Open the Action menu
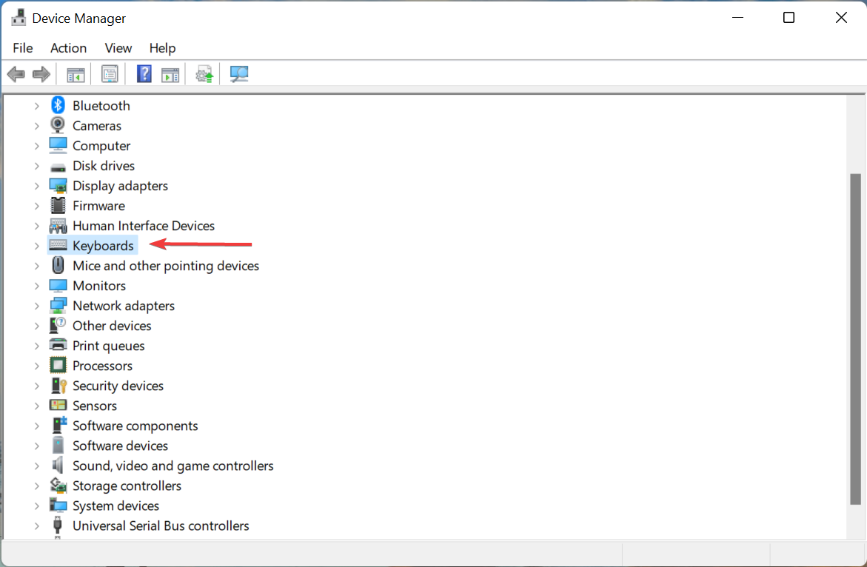 [68, 47]
